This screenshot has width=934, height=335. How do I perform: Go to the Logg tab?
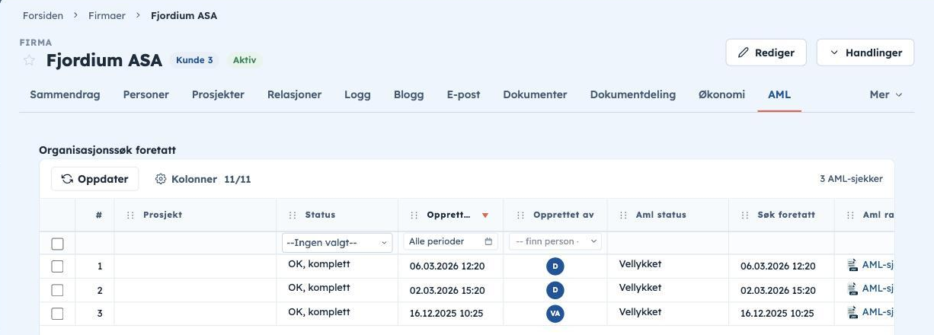357,94
